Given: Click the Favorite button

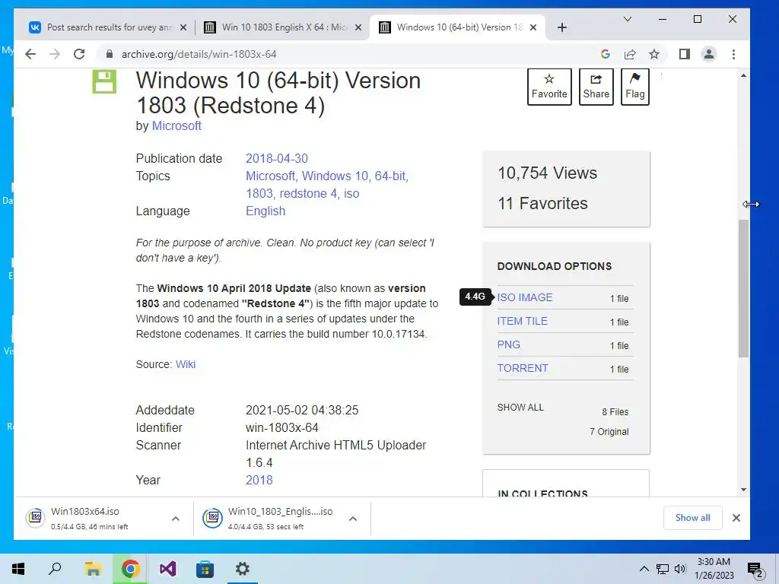Looking at the screenshot, I should click(x=549, y=87).
